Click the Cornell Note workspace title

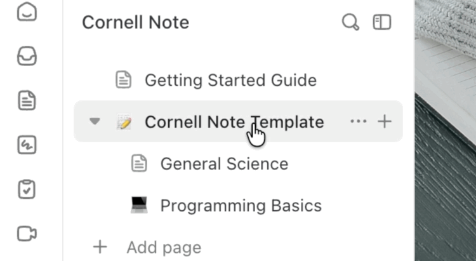pyautogui.click(x=135, y=22)
